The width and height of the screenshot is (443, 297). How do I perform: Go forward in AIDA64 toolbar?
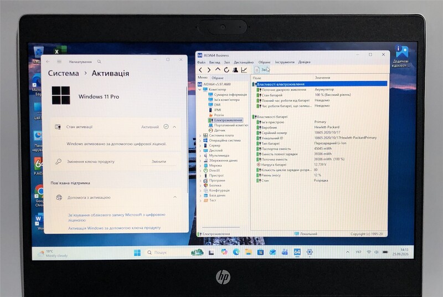[x=209, y=70]
